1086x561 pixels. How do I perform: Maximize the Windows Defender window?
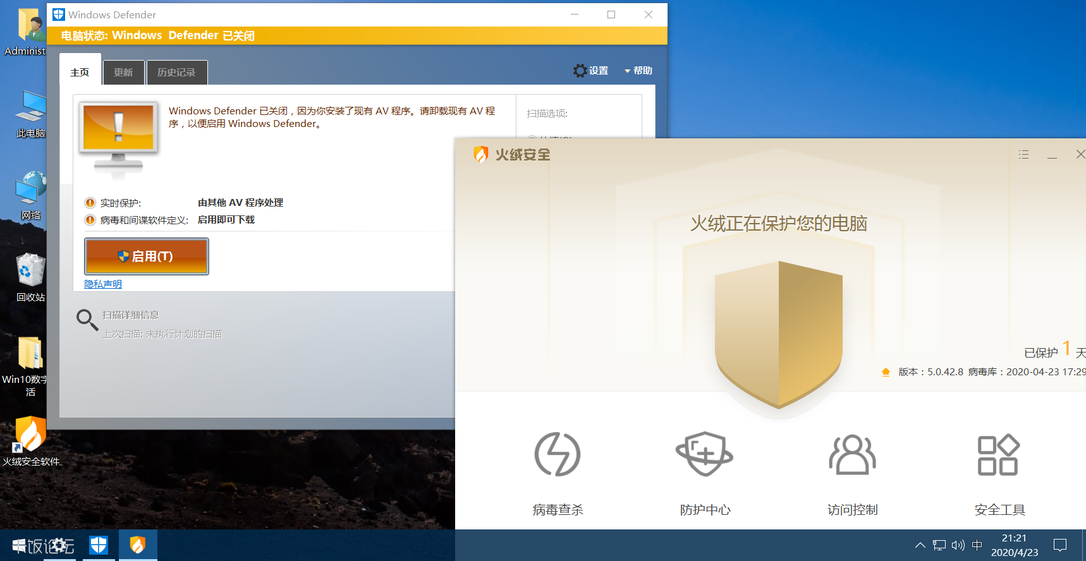coord(611,15)
